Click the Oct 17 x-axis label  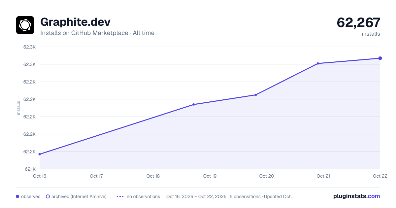tap(96, 176)
